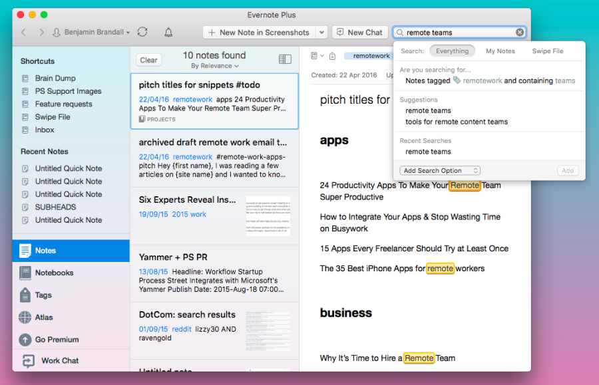This screenshot has height=385, width=599.
Task: Change sort order By Relevance
Action: pyautogui.click(x=215, y=66)
